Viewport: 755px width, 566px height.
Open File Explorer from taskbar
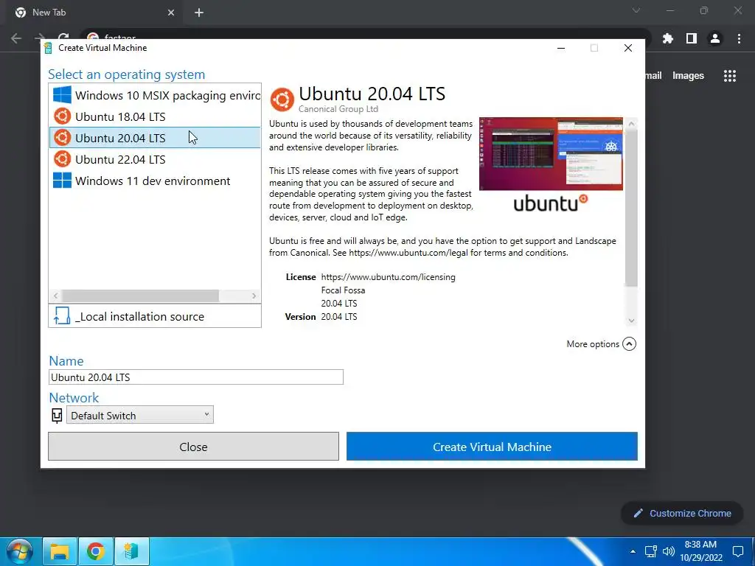(x=59, y=551)
